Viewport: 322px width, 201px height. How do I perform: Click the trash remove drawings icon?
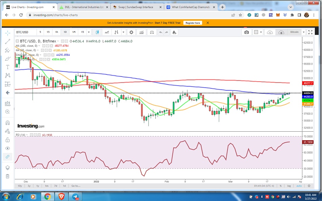tap(7, 176)
